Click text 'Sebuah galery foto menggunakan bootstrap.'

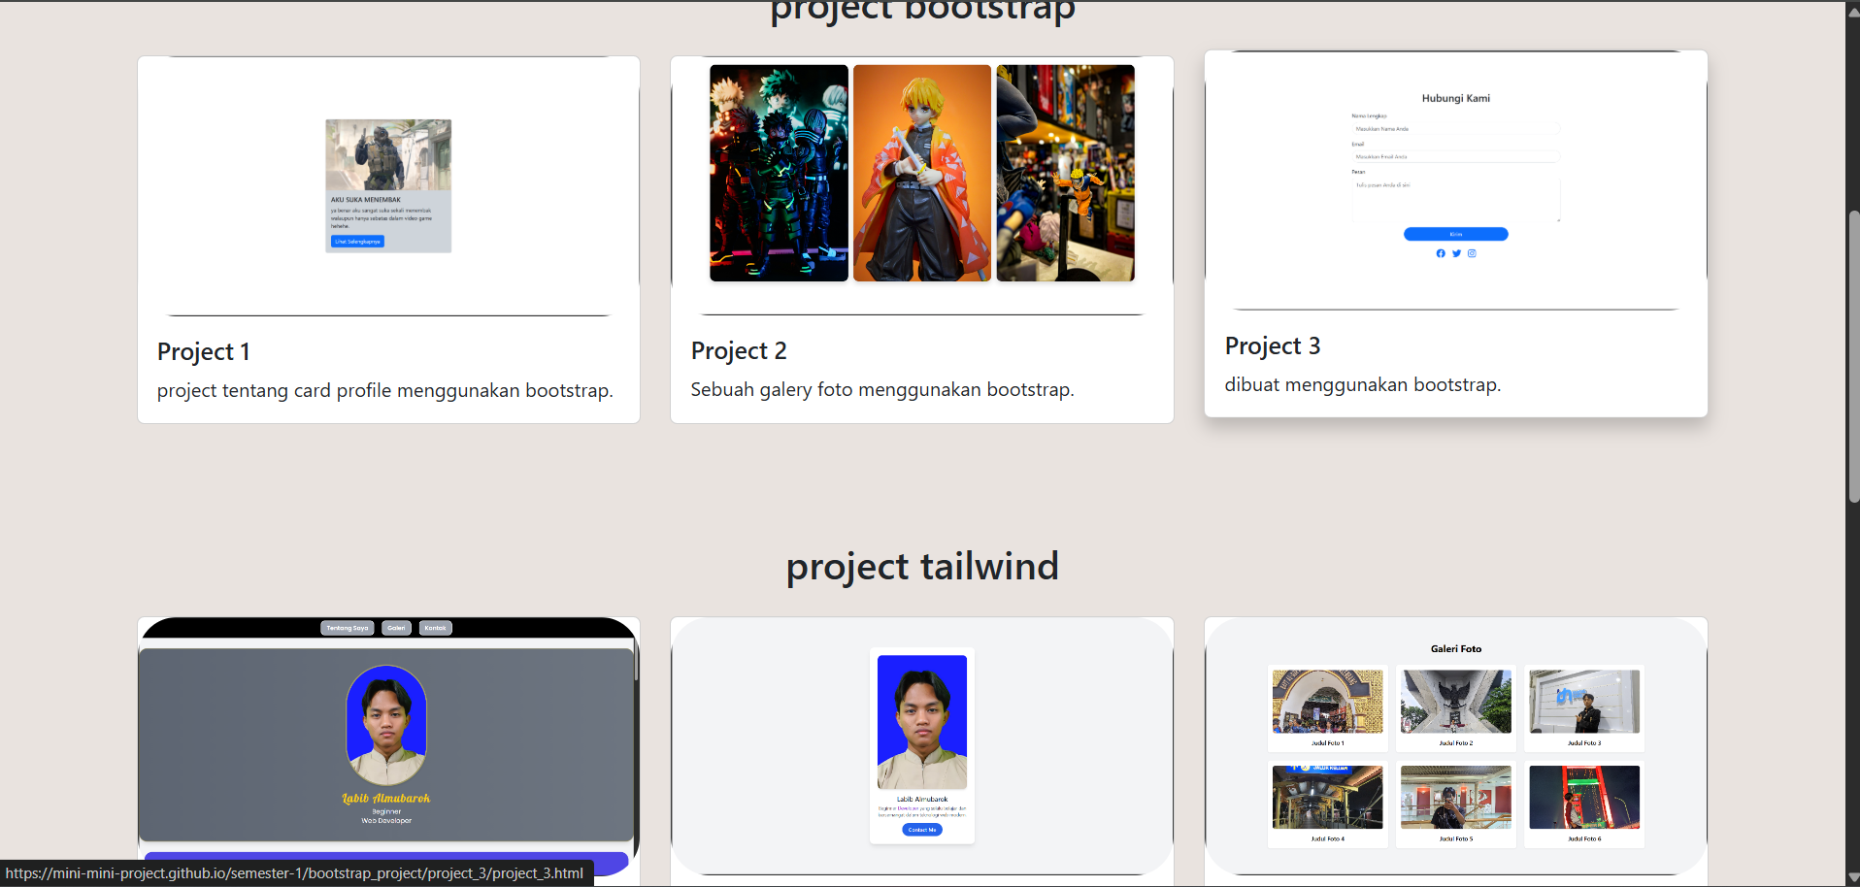pos(882,389)
